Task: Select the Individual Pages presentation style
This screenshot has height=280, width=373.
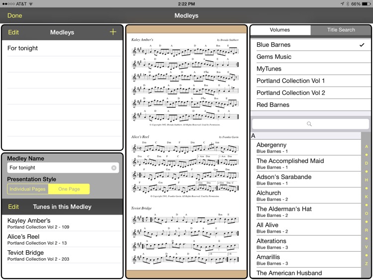Action: [x=27, y=189]
